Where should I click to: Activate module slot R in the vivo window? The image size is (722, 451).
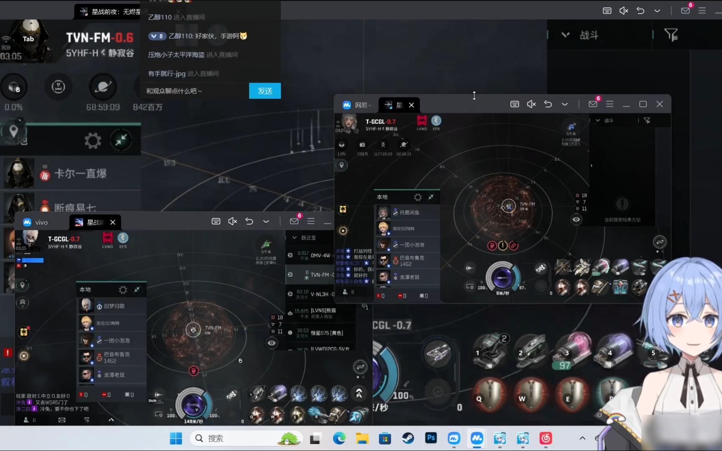(x=318, y=415)
